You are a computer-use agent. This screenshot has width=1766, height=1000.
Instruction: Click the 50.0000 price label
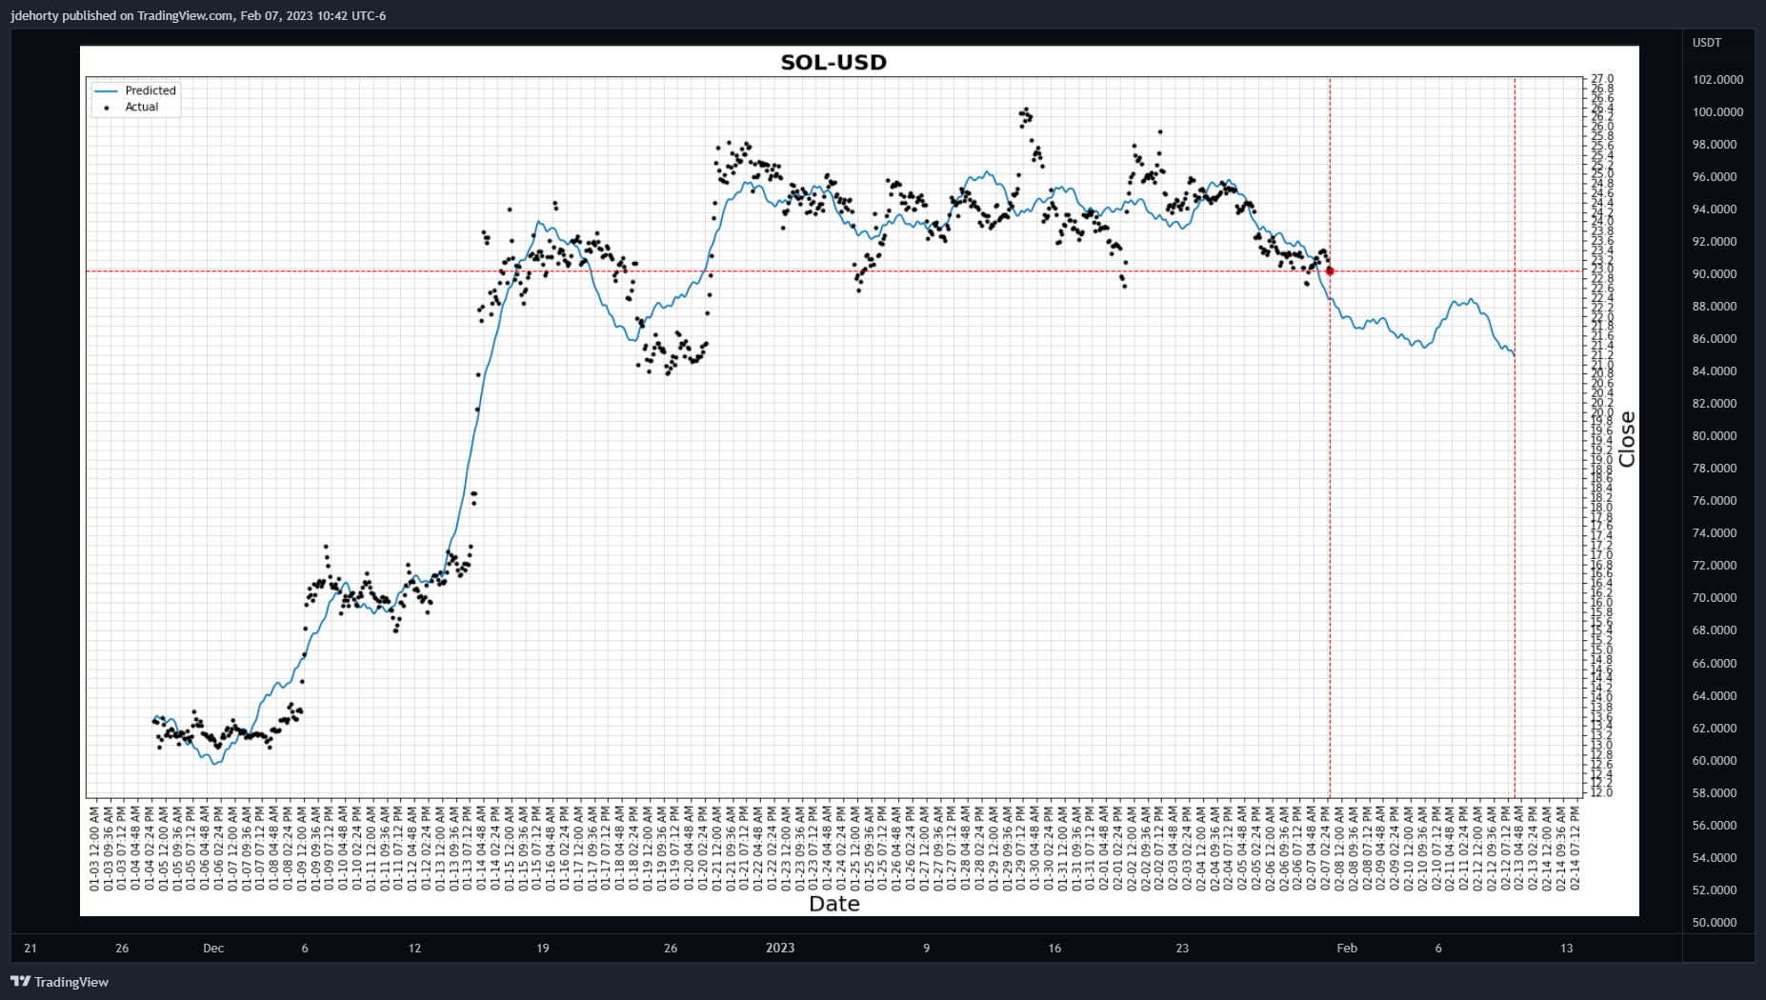pyautogui.click(x=1715, y=922)
